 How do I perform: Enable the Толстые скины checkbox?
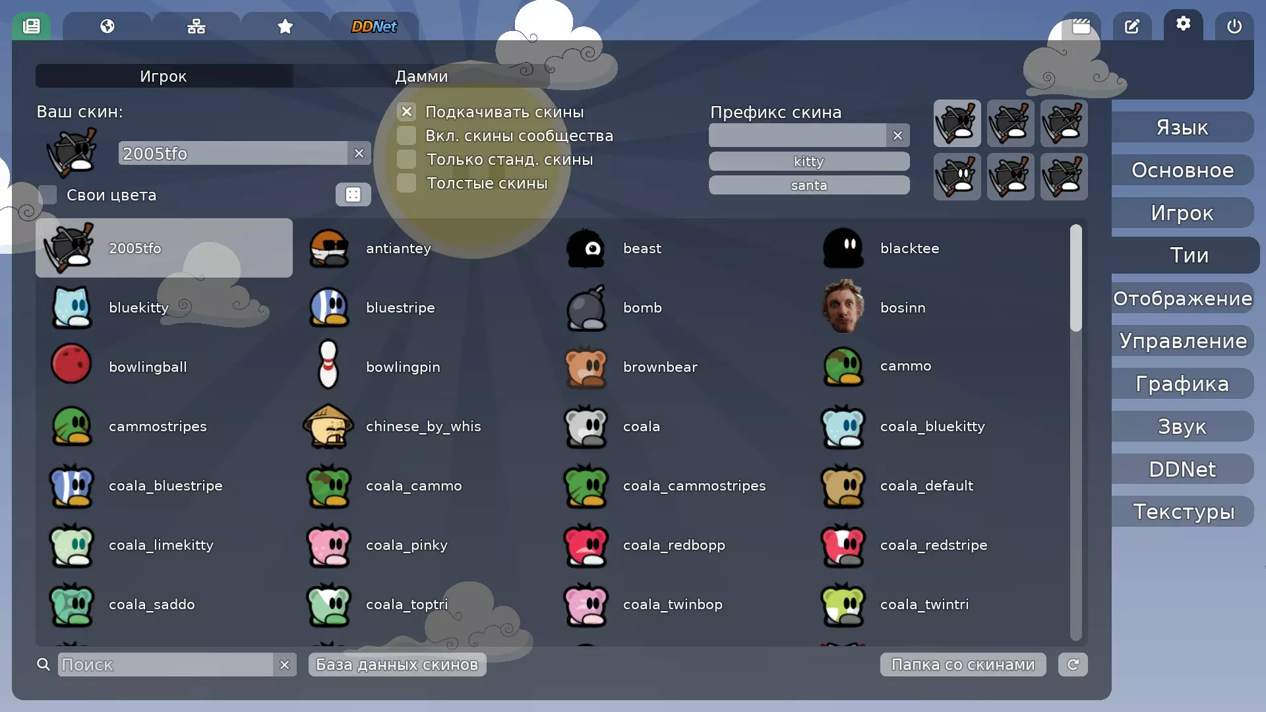coord(407,183)
